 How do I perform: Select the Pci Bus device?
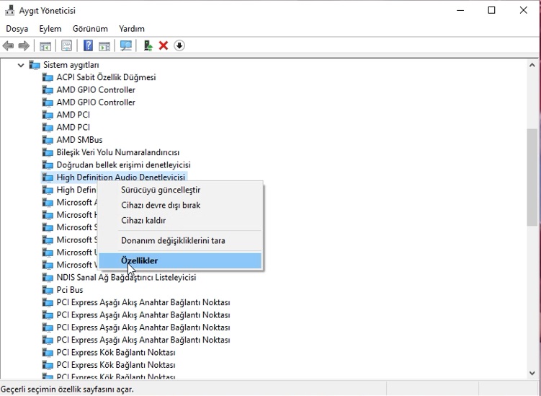click(x=70, y=289)
